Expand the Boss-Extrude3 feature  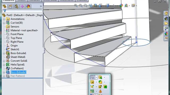tap(4, 72)
